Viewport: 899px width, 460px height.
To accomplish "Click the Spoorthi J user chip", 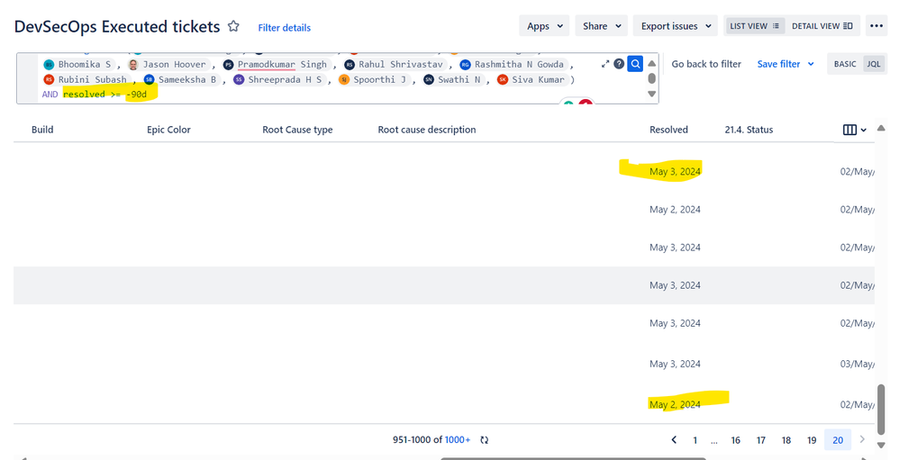I will point(374,79).
